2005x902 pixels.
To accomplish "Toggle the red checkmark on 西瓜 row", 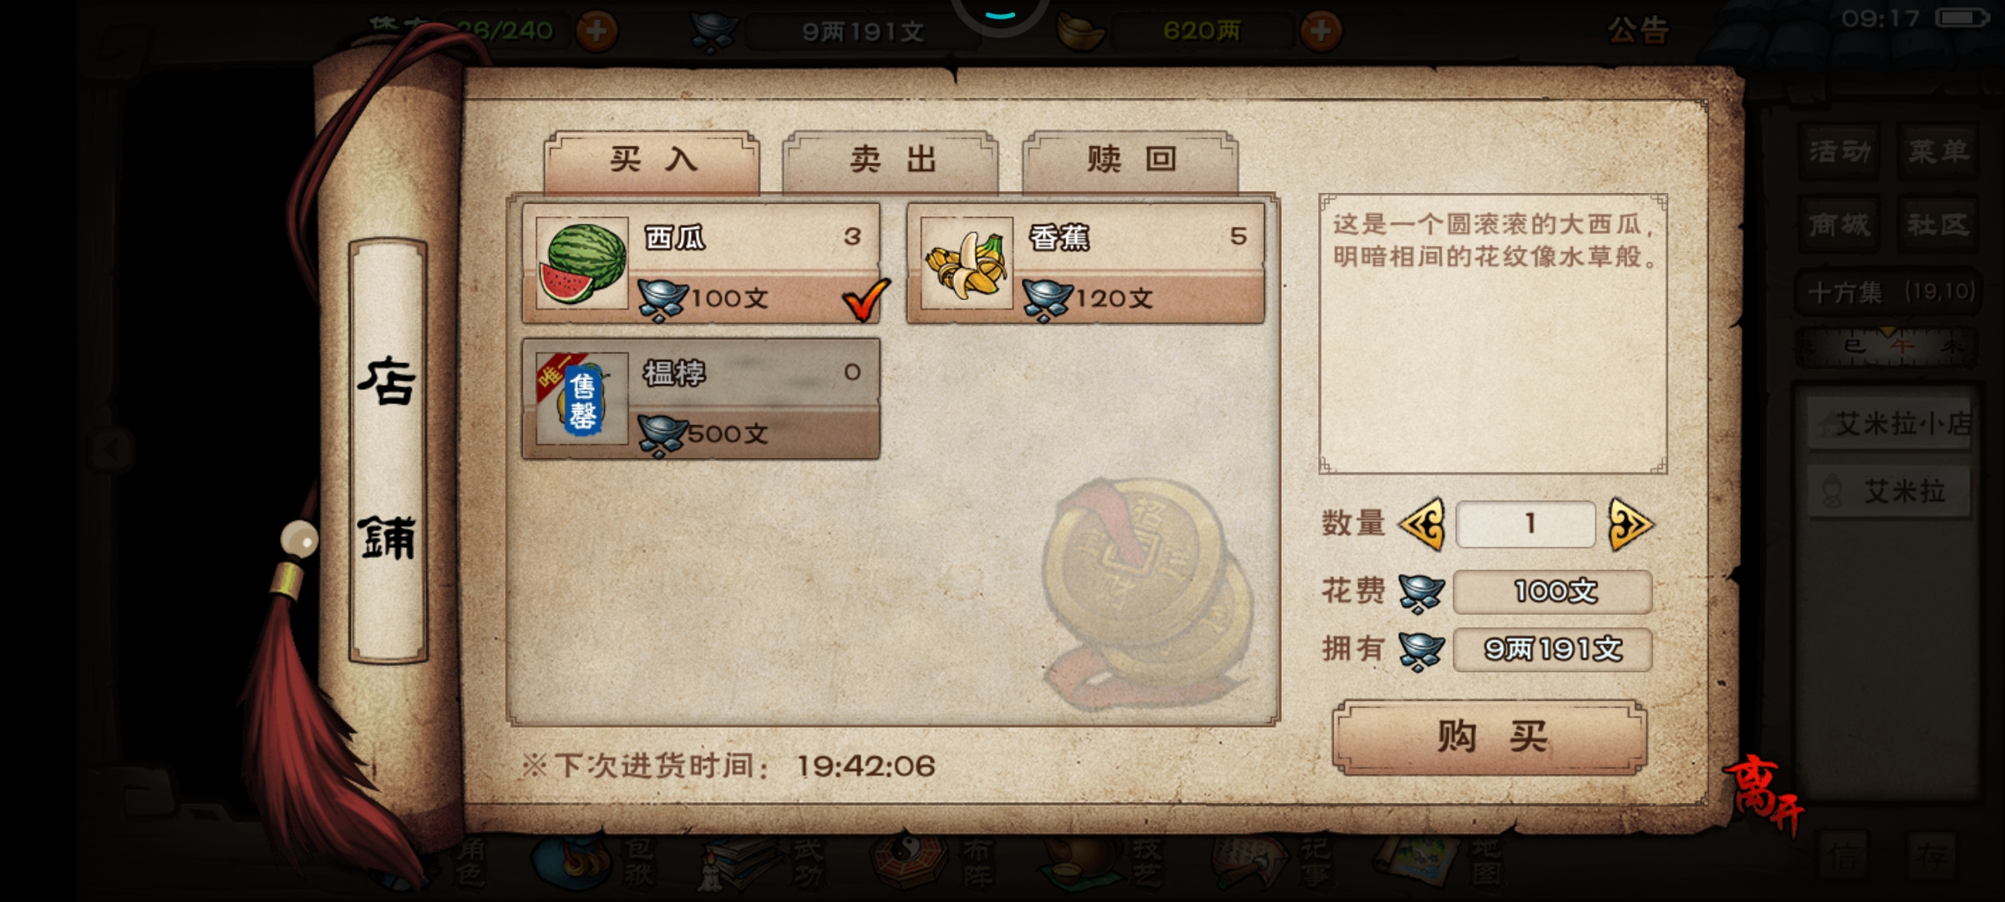I will [x=865, y=298].
